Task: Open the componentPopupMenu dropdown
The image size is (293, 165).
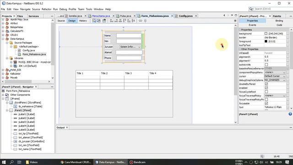Action: 284,72
